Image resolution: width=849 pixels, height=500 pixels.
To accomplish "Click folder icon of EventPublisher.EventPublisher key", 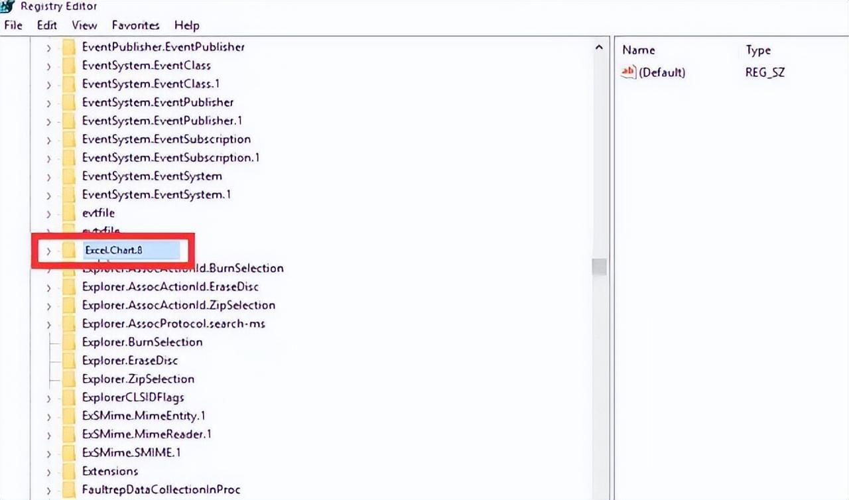I will click(x=69, y=47).
